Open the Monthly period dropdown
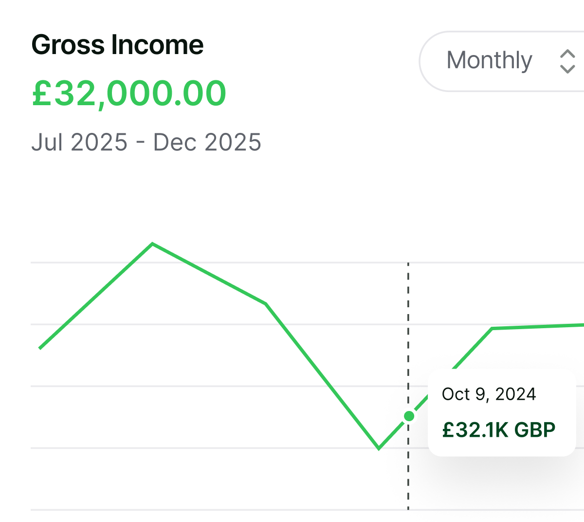Screen dimensions: 584x522 click(502, 61)
